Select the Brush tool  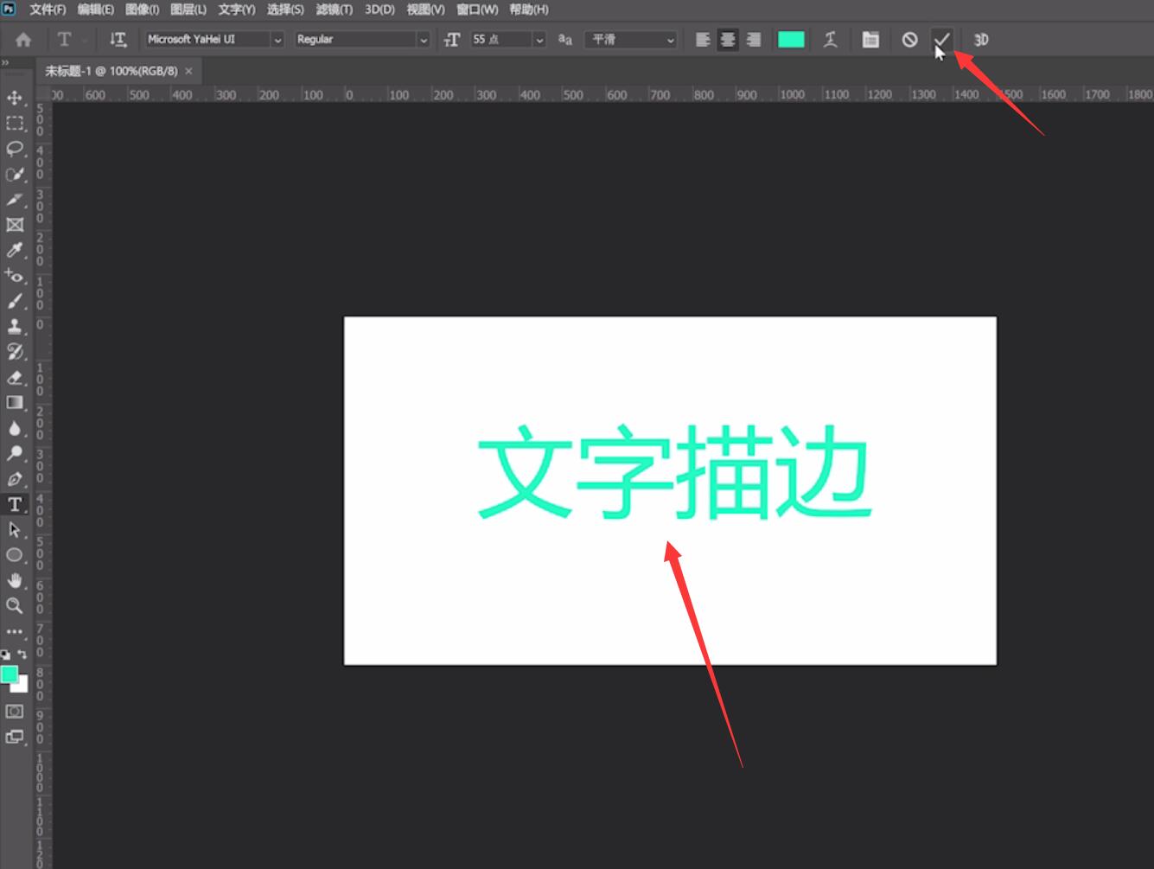(x=15, y=301)
